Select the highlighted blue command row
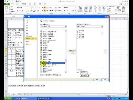Screen dimensions: 133x100 pos(52,63)
